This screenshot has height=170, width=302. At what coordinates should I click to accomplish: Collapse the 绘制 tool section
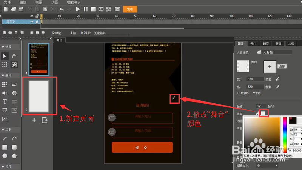point(3,130)
